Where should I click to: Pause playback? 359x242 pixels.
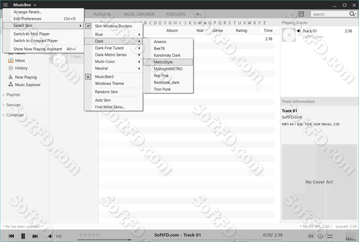pos(23,236)
